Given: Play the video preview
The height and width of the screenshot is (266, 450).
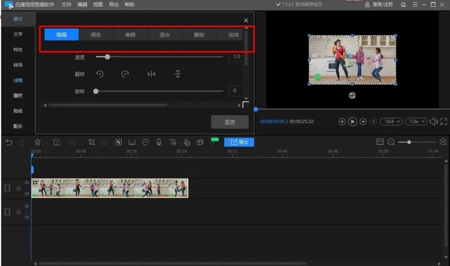Looking at the screenshot, I should 352,122.
